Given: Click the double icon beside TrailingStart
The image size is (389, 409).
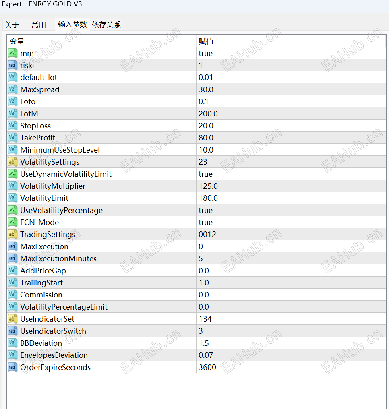Looking at the screenshot, I should point(12,283).
